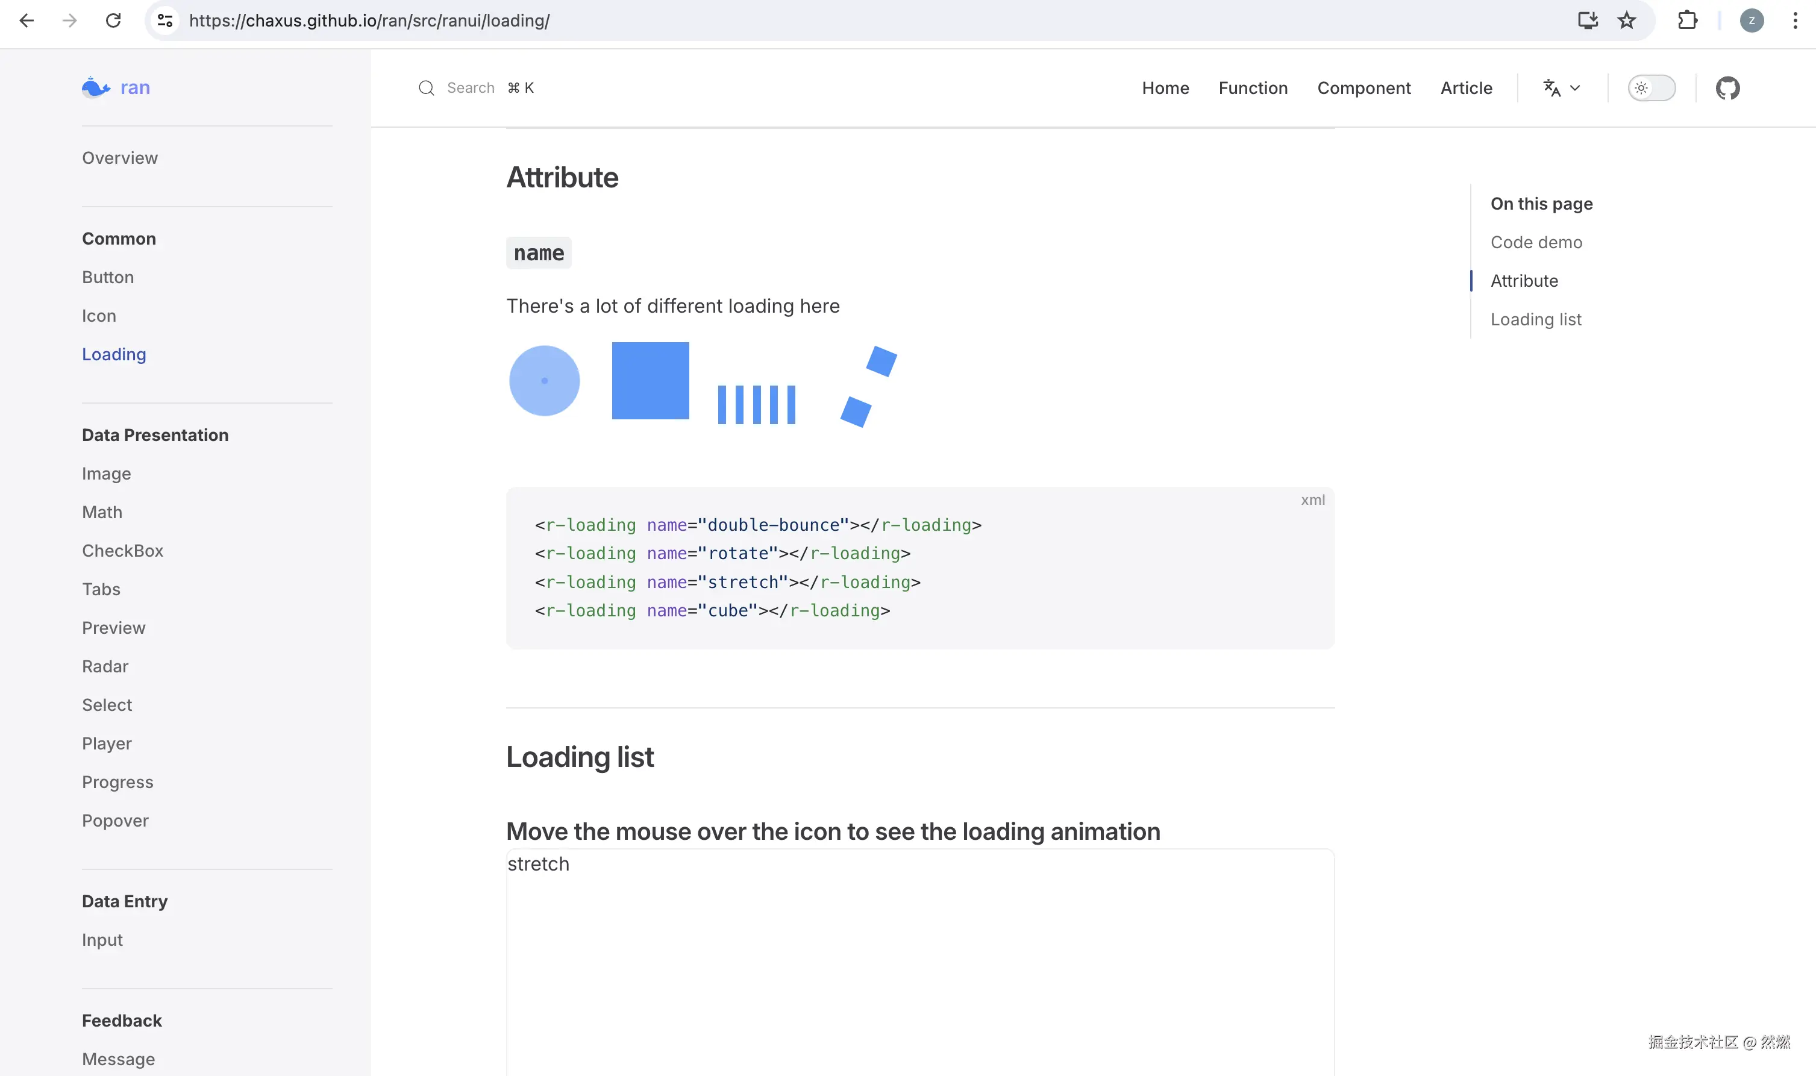Click the rotating blue square loader

coord(650,381)
